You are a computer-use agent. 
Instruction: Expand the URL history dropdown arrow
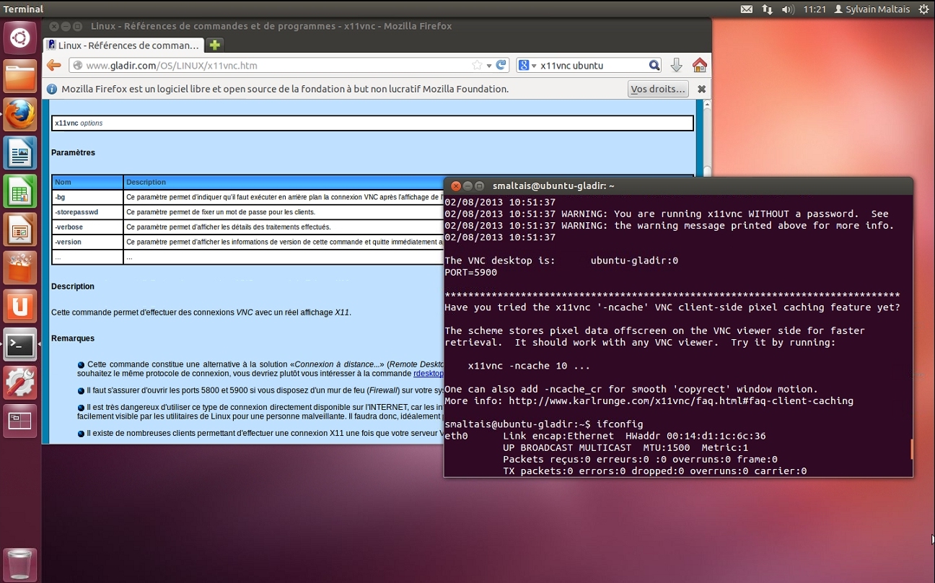(x=489, y=66)
